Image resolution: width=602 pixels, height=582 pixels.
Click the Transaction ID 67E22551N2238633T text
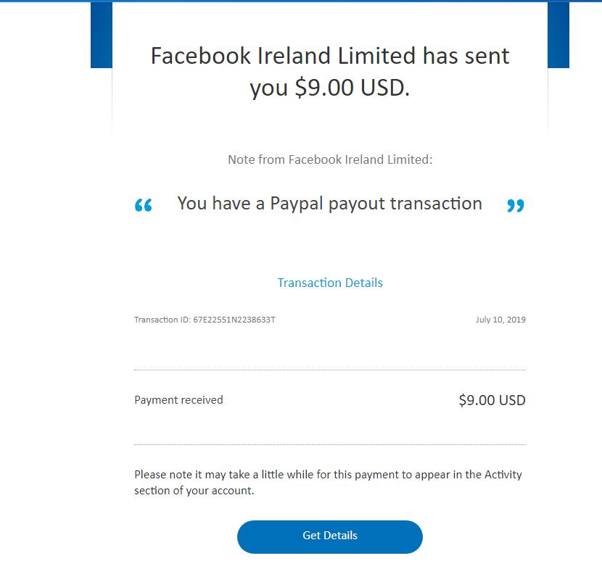click(x=205, y=320)
